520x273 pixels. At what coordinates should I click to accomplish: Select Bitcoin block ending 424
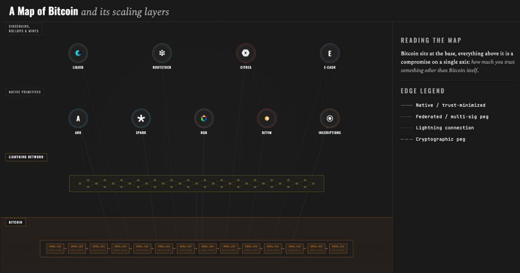(x=121, y=249)
